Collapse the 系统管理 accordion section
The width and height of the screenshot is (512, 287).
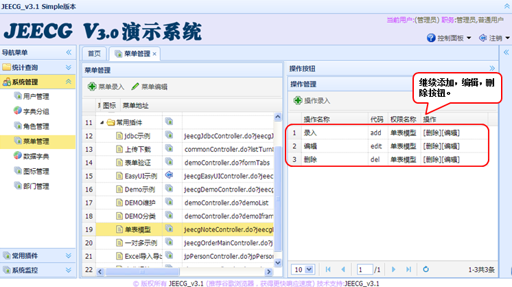click(69, 82)
